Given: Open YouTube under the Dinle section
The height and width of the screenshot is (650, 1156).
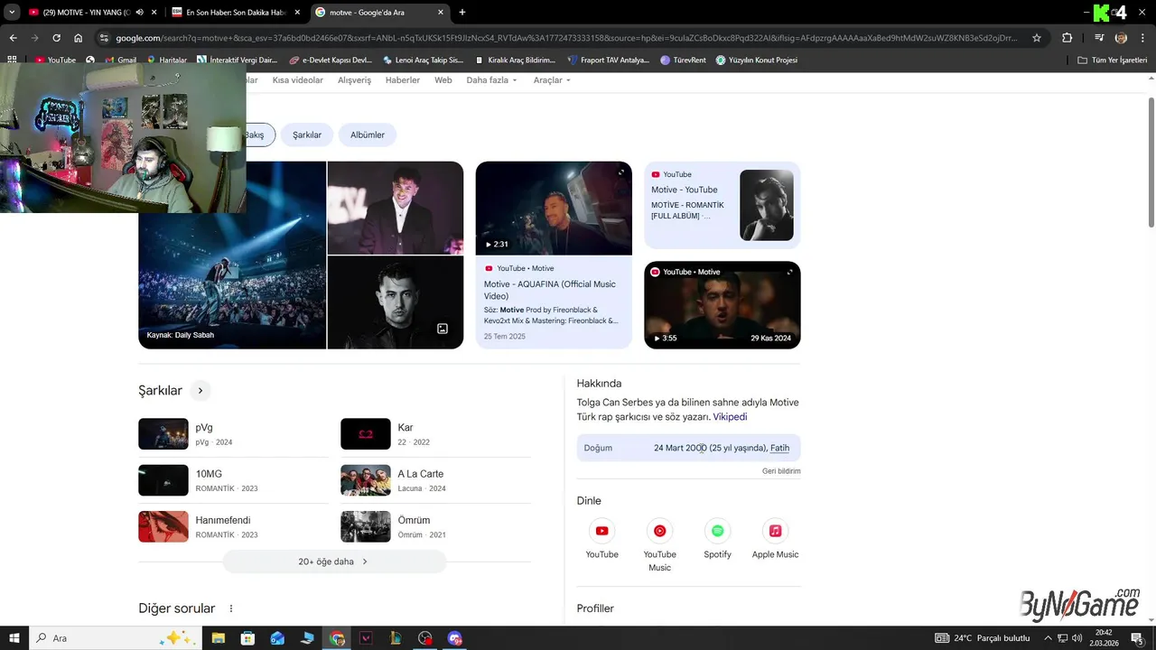Looking at the screenshot, I should 601,539.
